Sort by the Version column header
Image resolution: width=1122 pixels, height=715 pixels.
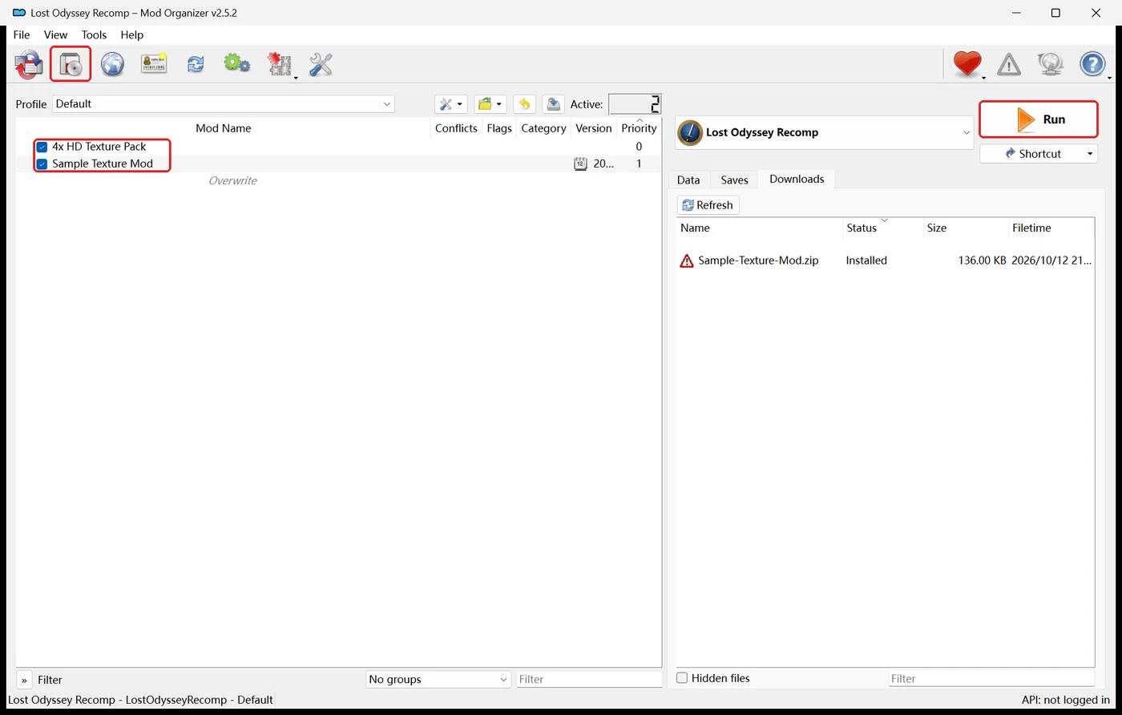click(x=594, y=128)
